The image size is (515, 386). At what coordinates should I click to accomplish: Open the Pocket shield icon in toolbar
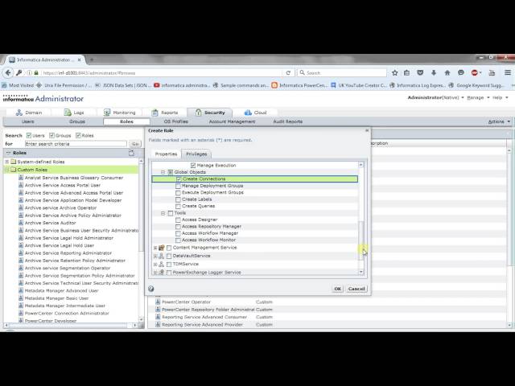tap(420, 73)
